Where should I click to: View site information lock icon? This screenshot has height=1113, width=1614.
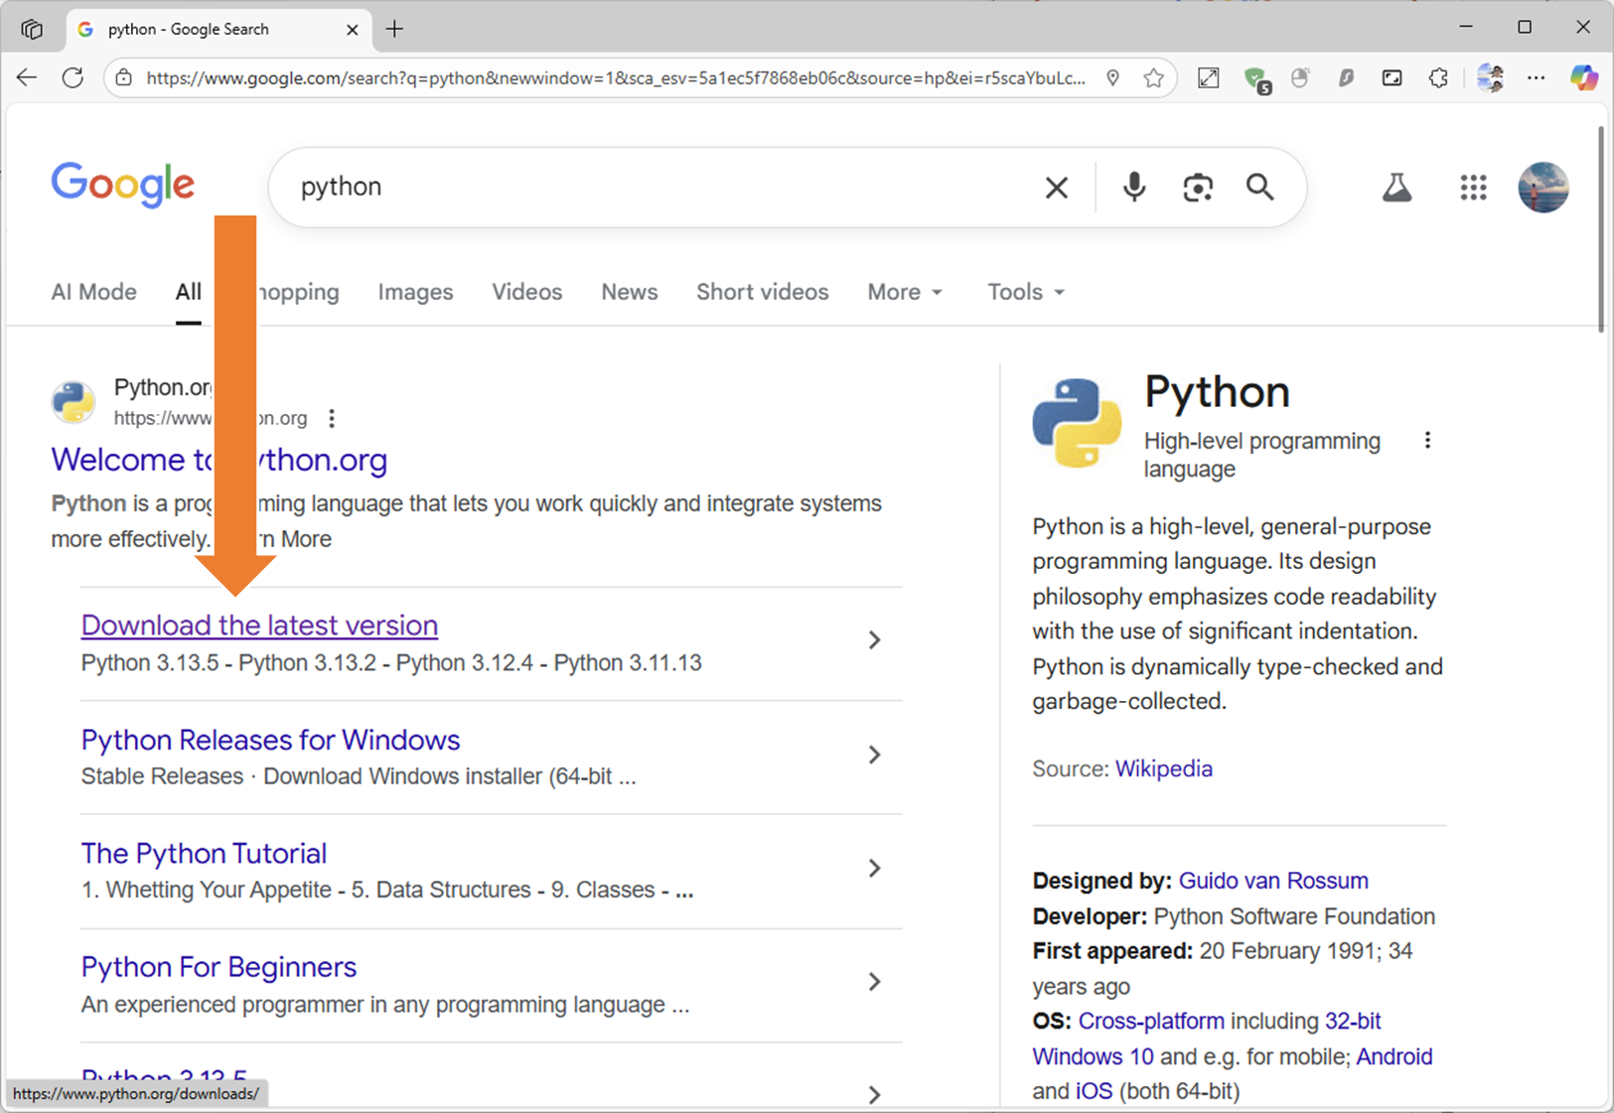(x=124, y=77)
